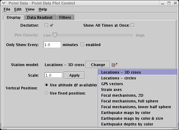This screenshot has height=130, width=179.
Task: Open the window menu arrow in title bar
Action: click(x=4, y=3)
